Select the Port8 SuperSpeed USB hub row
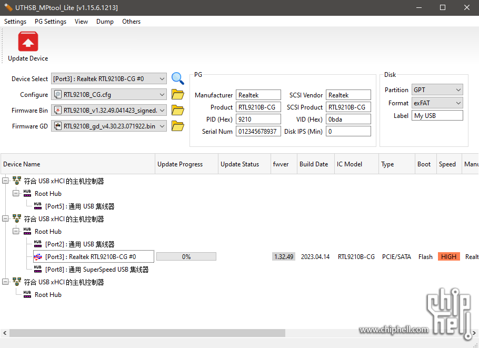 click(x=97, y=270)
